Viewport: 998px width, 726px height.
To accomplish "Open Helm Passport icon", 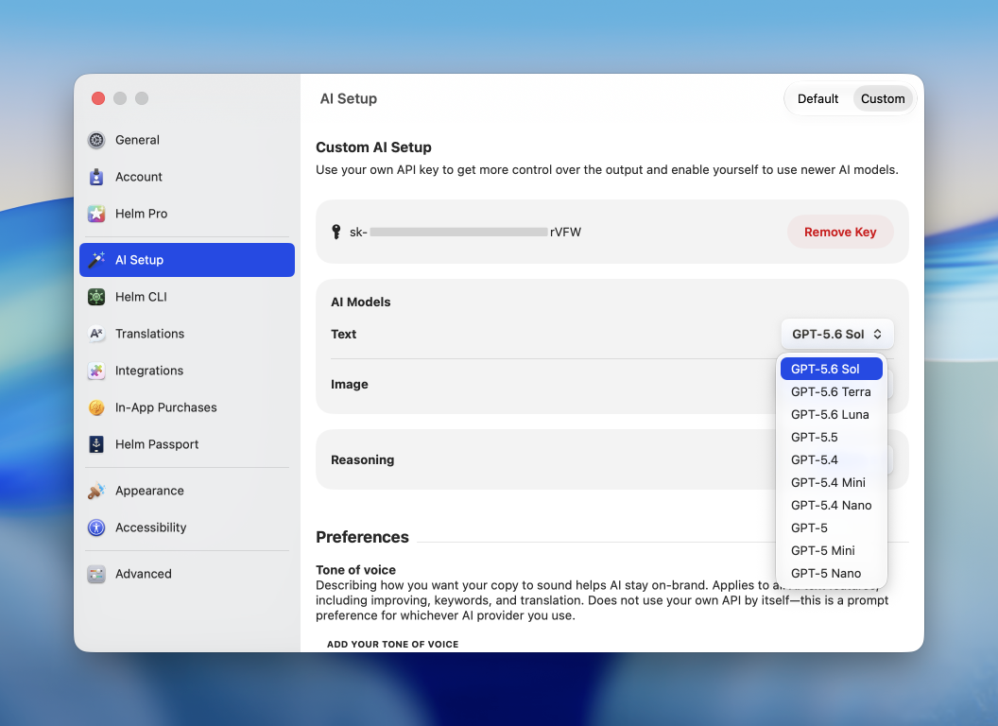I will (96, 444).
